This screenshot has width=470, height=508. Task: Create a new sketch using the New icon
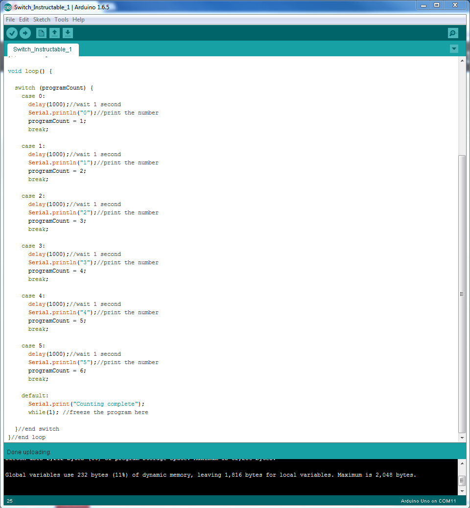pyautogui.click(x=41, y=33)
